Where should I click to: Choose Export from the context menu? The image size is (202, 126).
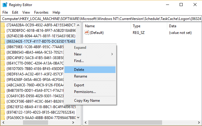coord(79,85)
